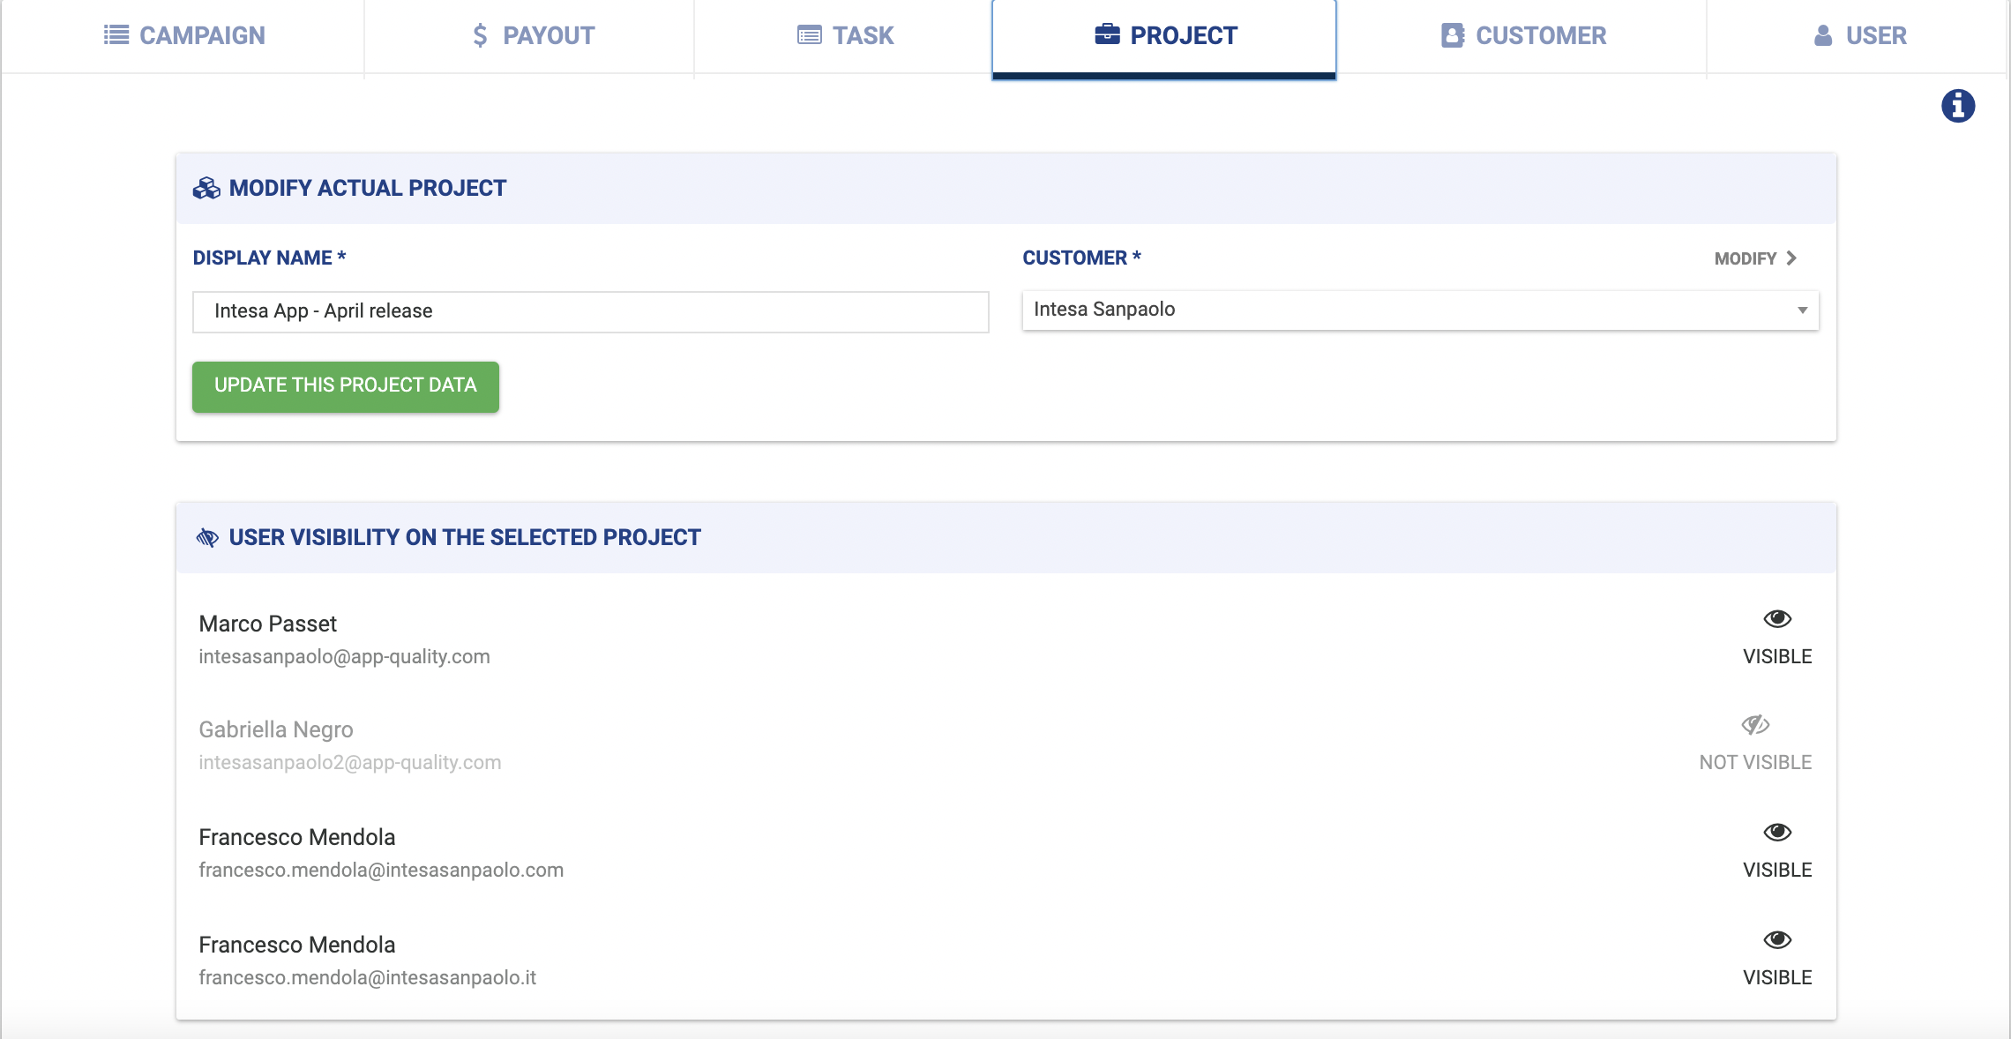Click the dollar sign Payout icon
This screenshot has width=2011, height=1039.
coord(480,35)
